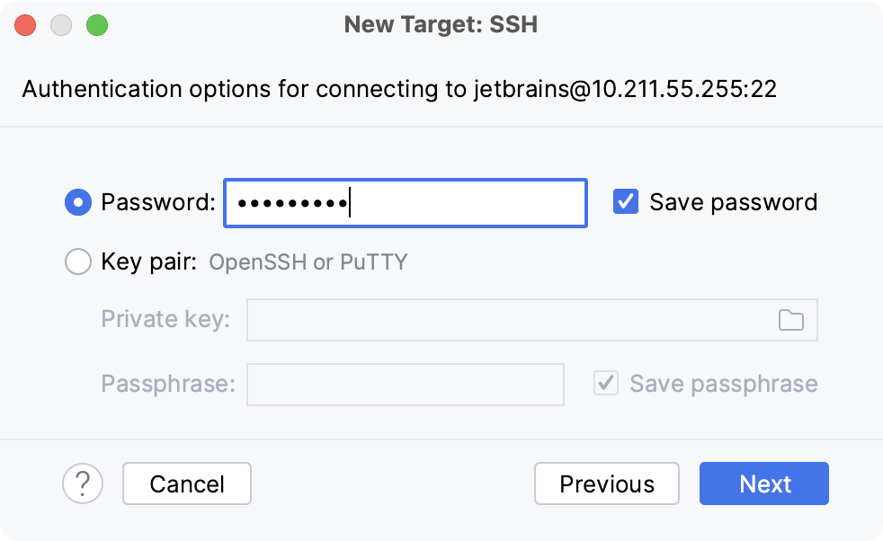This screenshot has height=541, width=883.
Task: Click inside the password input field
Action: coord(405,203)
